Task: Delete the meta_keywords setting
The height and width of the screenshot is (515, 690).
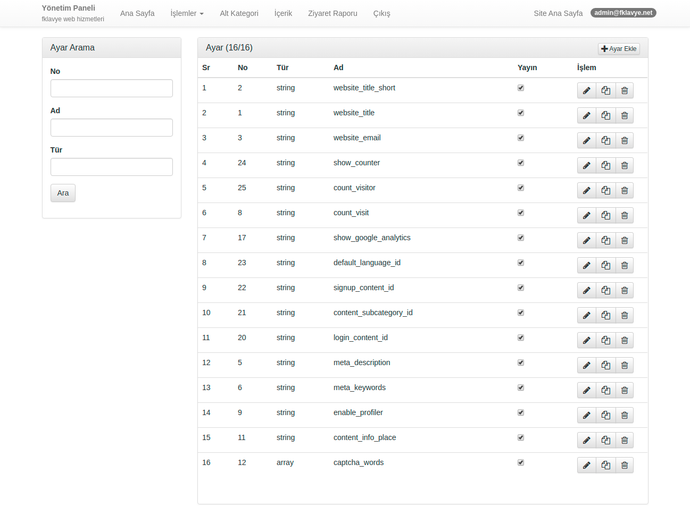Action: coord(625,390)
